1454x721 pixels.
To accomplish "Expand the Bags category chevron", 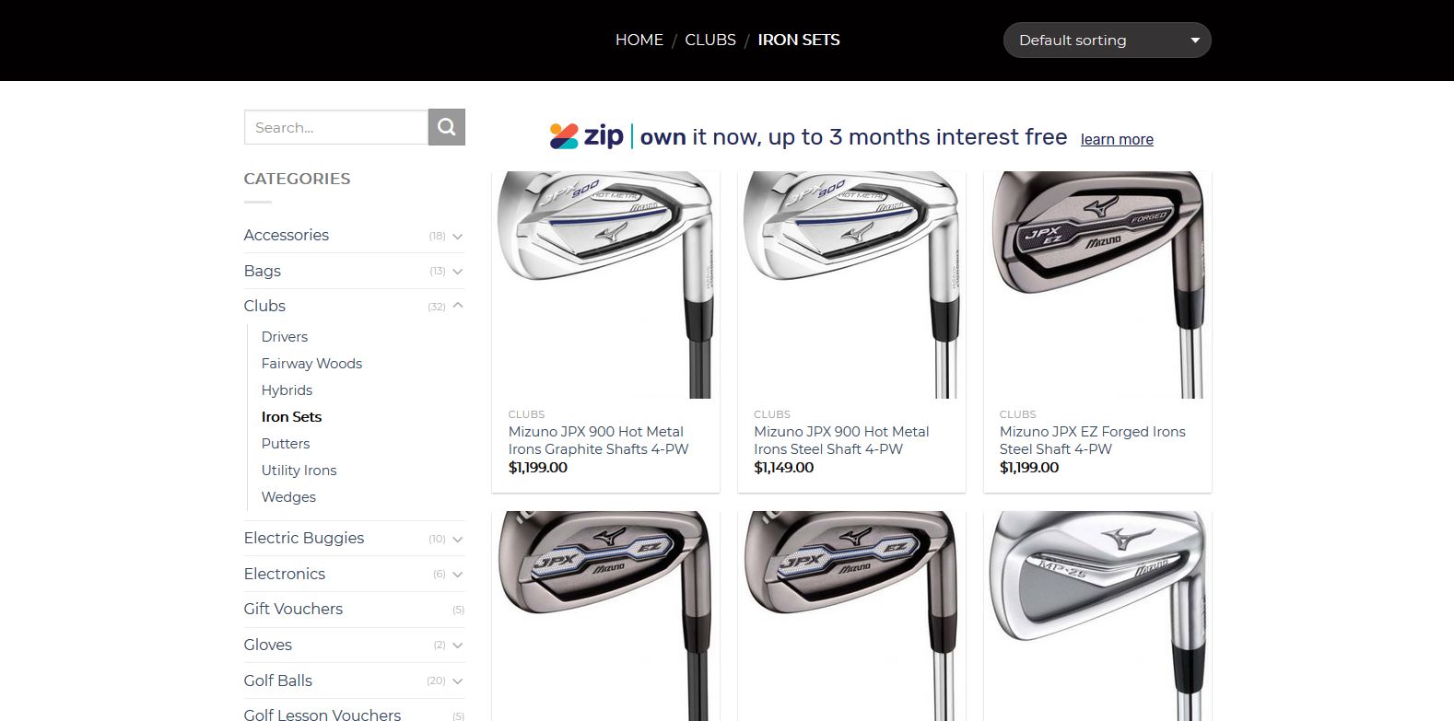I will (457, 272).
